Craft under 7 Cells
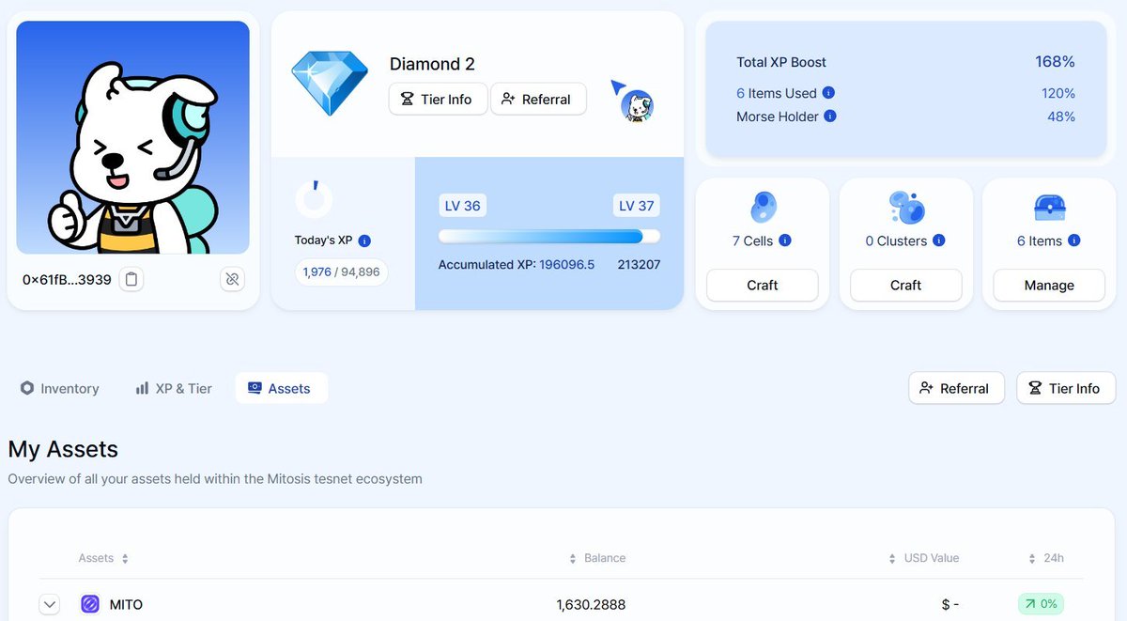The width and height of the screenshot is (1127, 621). click(x=763, y=286)
